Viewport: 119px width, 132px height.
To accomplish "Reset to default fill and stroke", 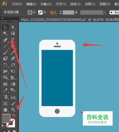I will (x=3, y=126).
